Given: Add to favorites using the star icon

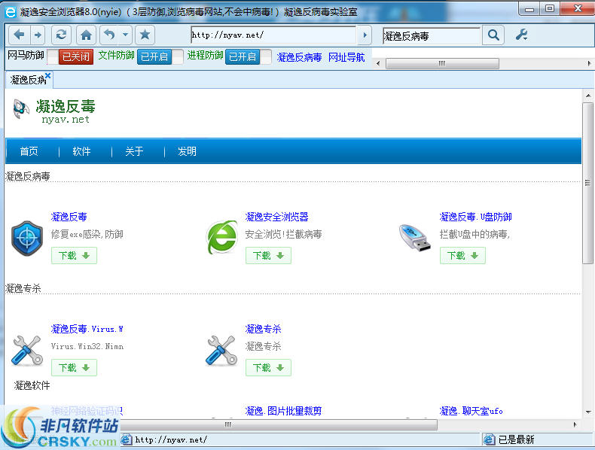Looking at the screenshot, I should [145, 35].
